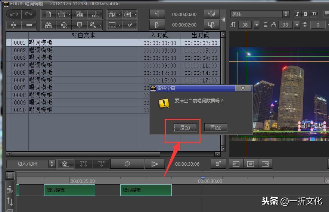Click the set out-point flag icon
The image size is (329, 212).
click(x=157, y=25)
